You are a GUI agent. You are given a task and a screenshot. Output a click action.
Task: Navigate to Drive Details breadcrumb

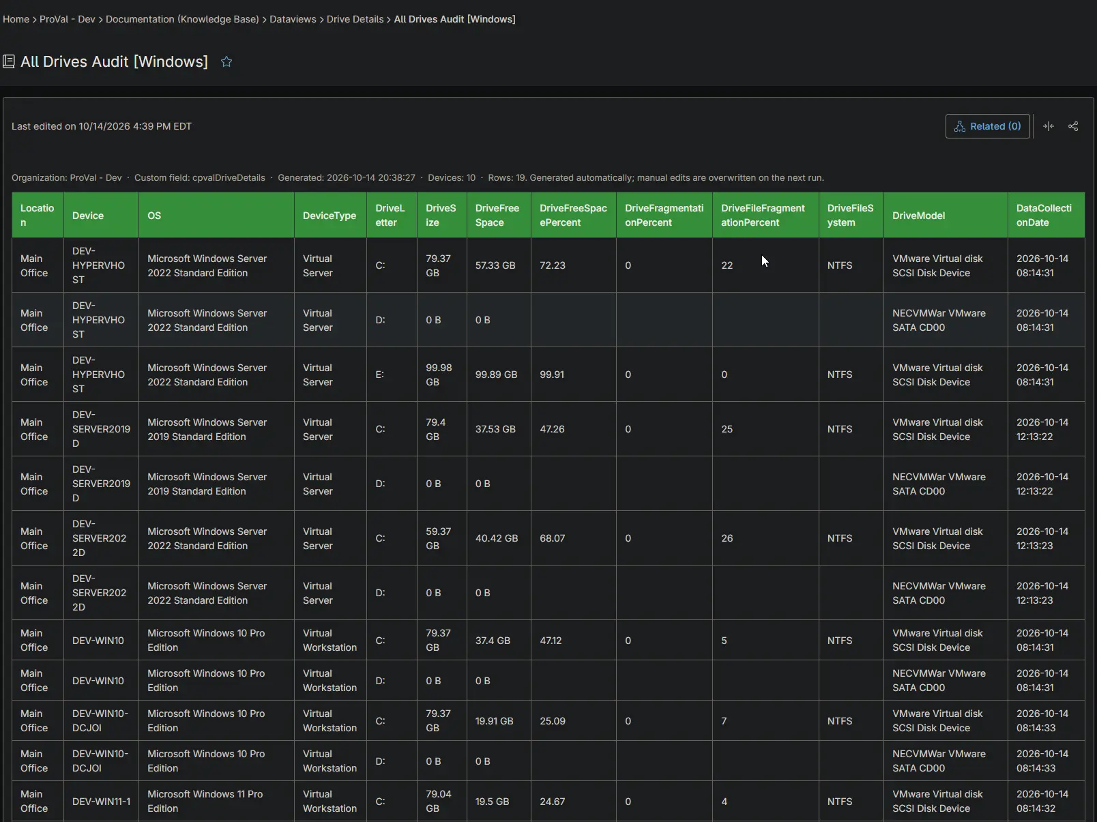(355, 19)
